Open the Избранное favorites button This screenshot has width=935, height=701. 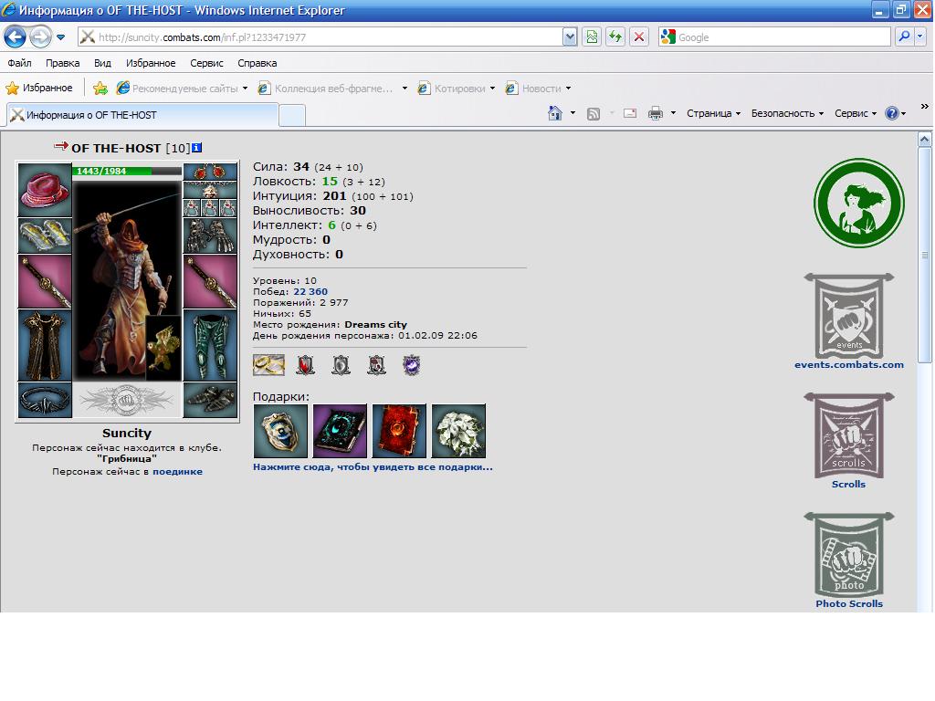coord(39,89)
